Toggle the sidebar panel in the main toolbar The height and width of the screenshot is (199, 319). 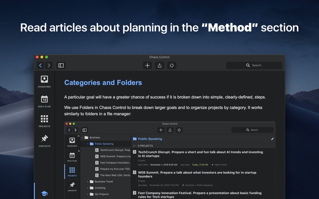61,65
